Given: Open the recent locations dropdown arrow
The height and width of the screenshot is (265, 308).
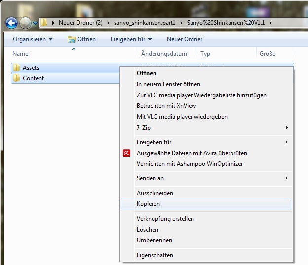Looking at the screenshot, I should (x=35, y=23).
